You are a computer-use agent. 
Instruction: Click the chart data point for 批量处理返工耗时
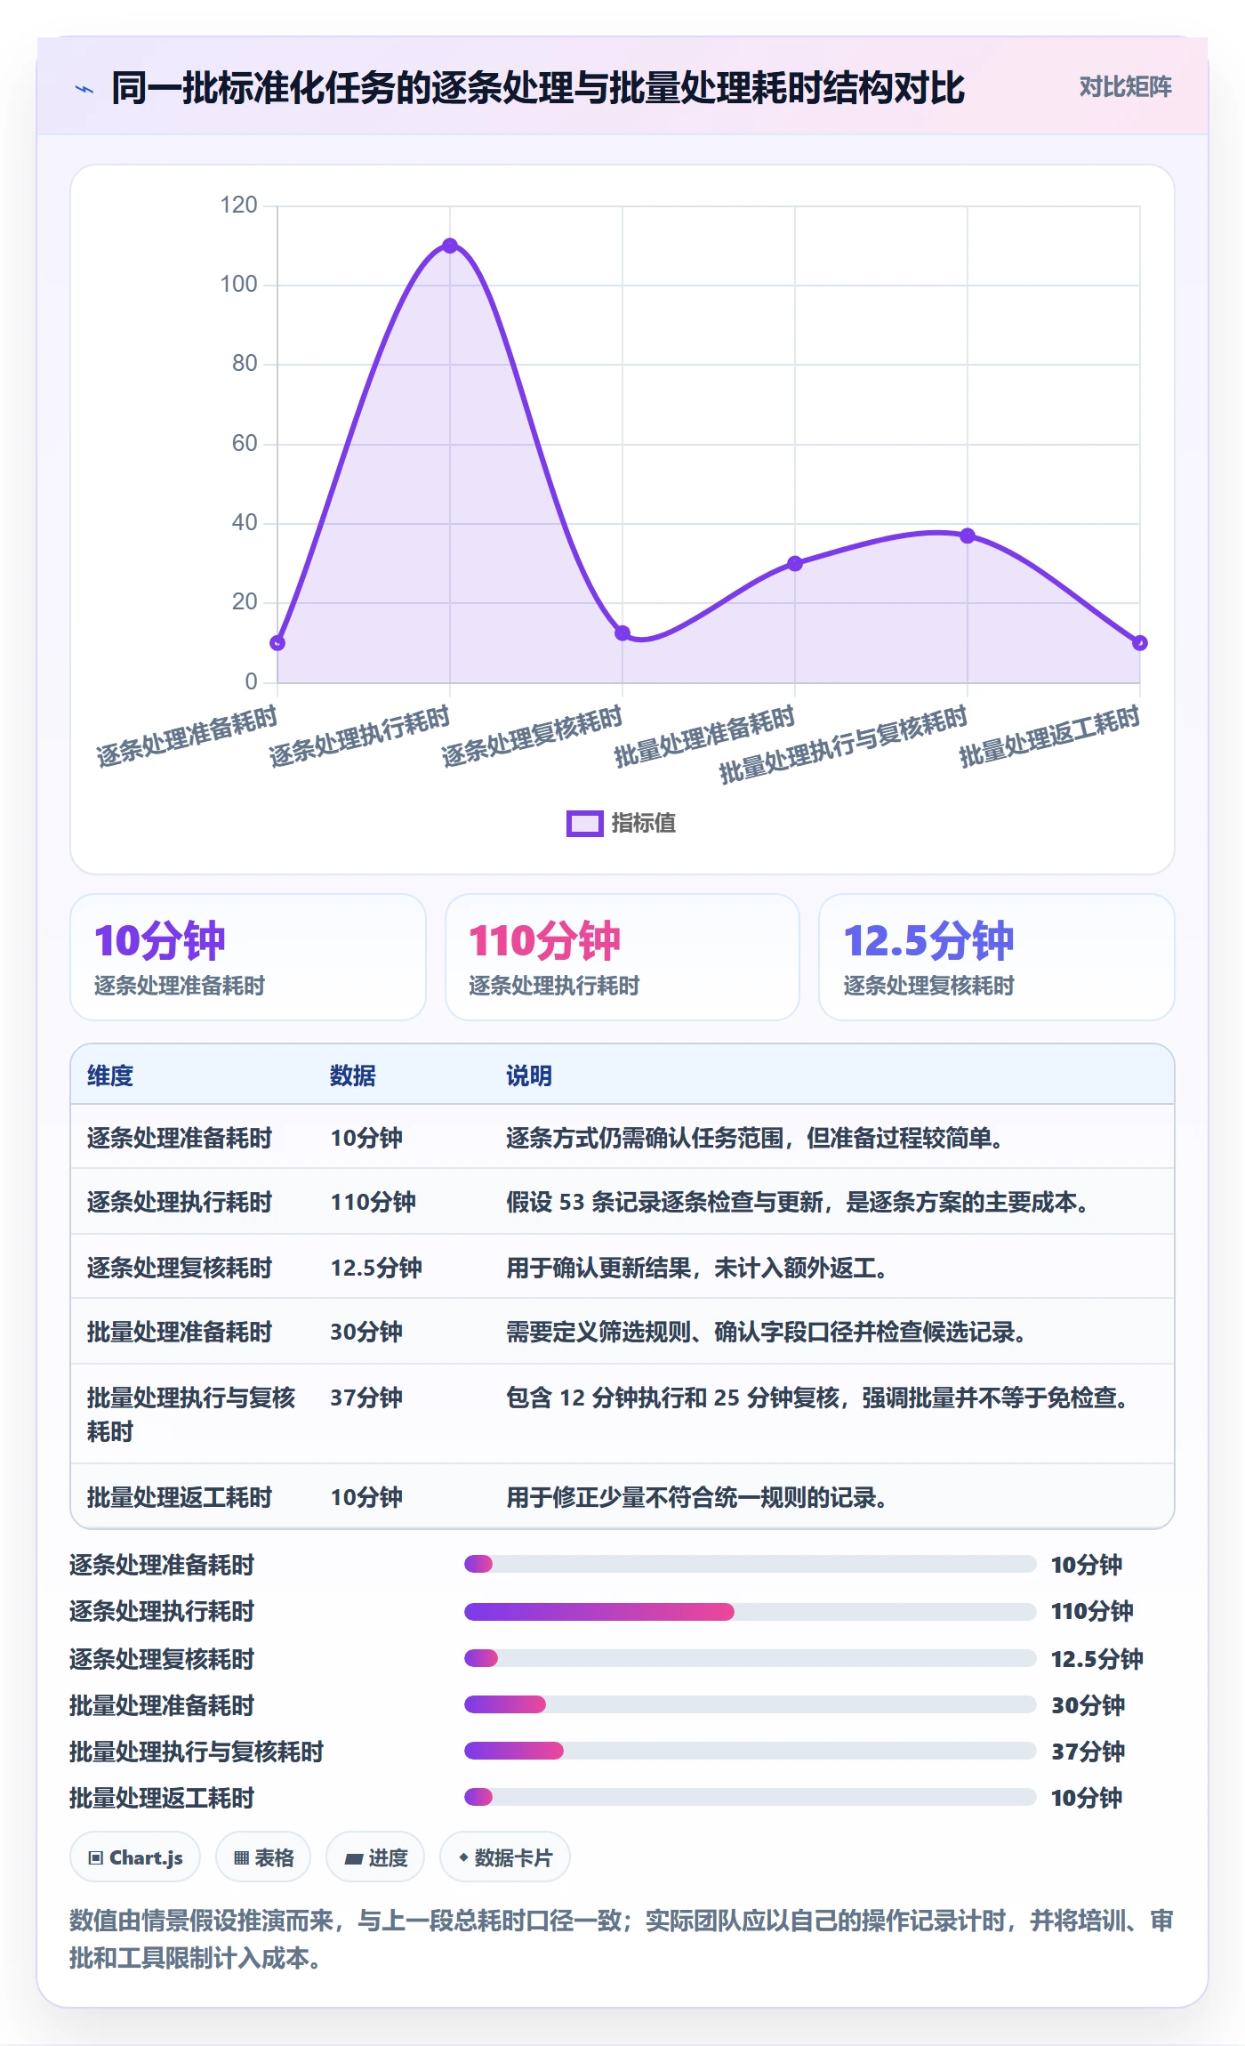[1140, 643]
